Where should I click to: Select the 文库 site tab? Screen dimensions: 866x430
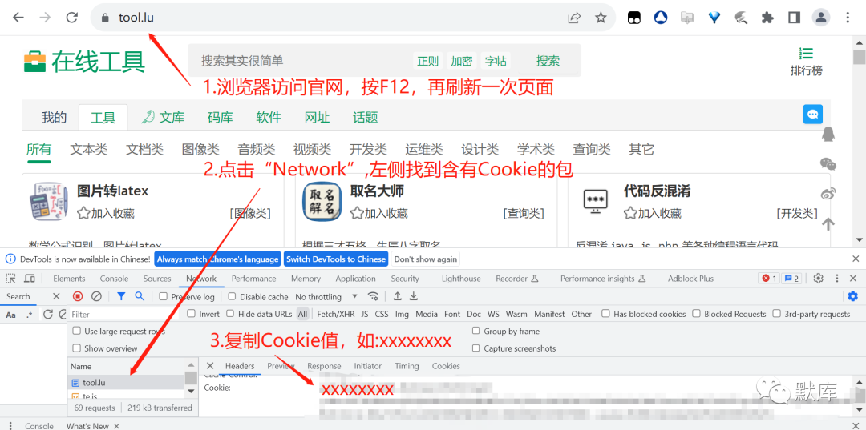[x=163, y=117]
